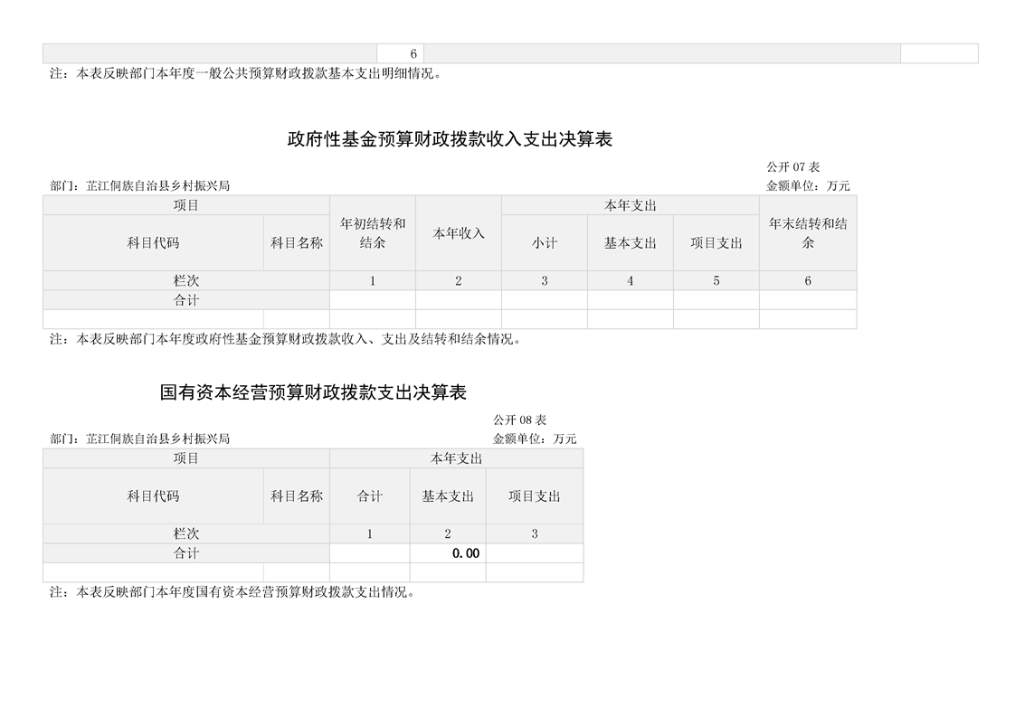Click column number 5 in 栏次 row
The height and width of the screenshot is (717, 1015).
click(x=716, y=281)
